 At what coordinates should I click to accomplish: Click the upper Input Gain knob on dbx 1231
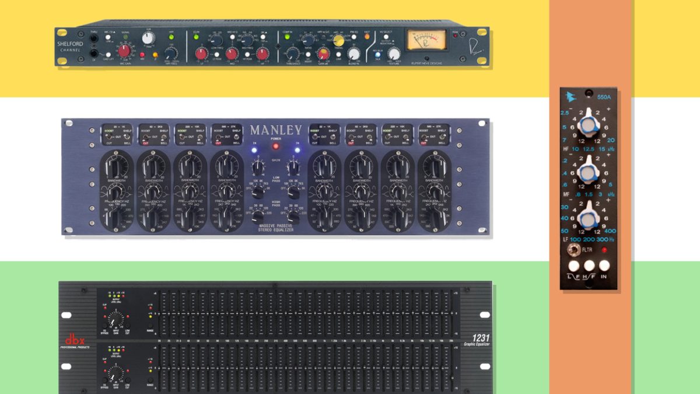(117, 320)
